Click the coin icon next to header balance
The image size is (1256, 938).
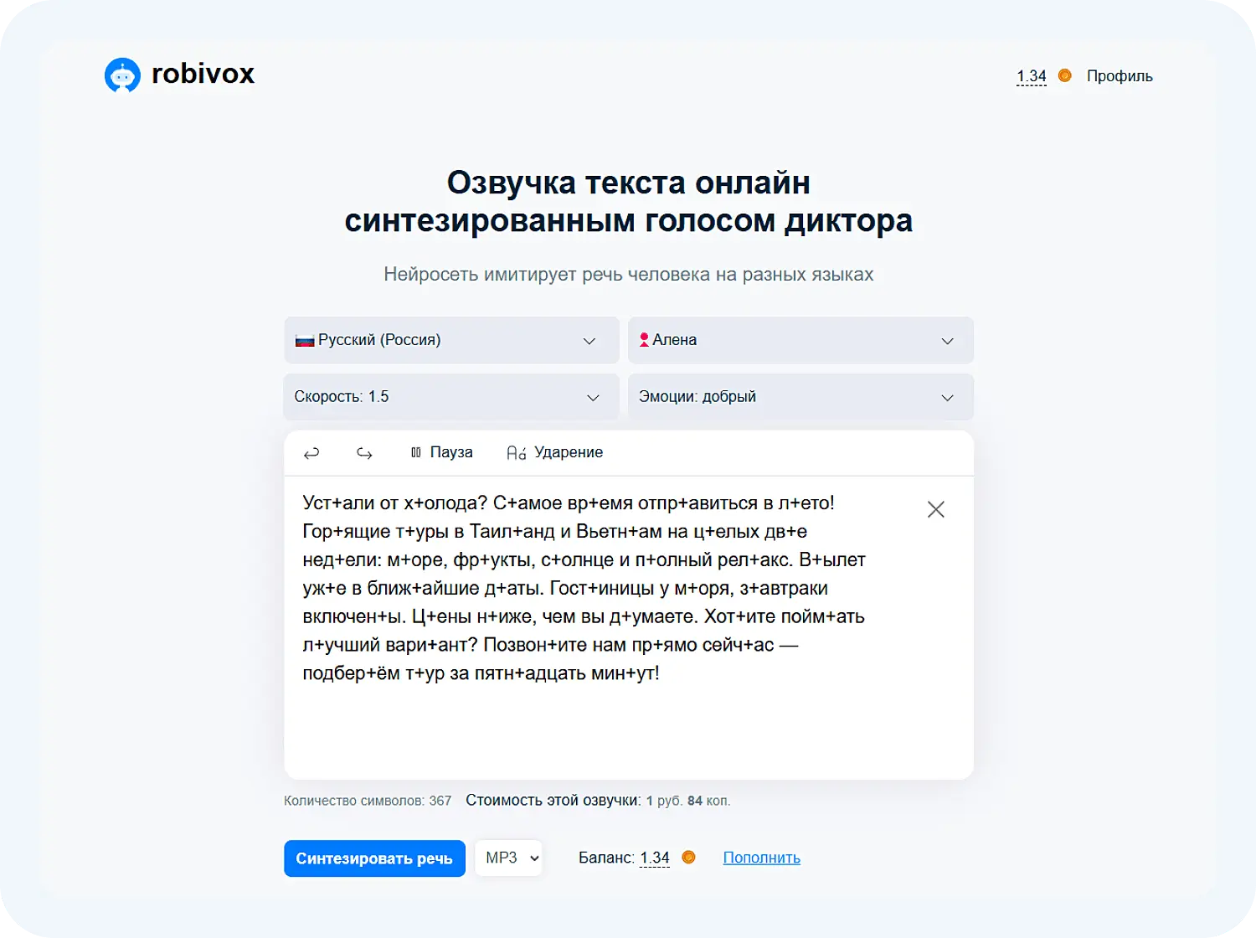pos(1064,75)
